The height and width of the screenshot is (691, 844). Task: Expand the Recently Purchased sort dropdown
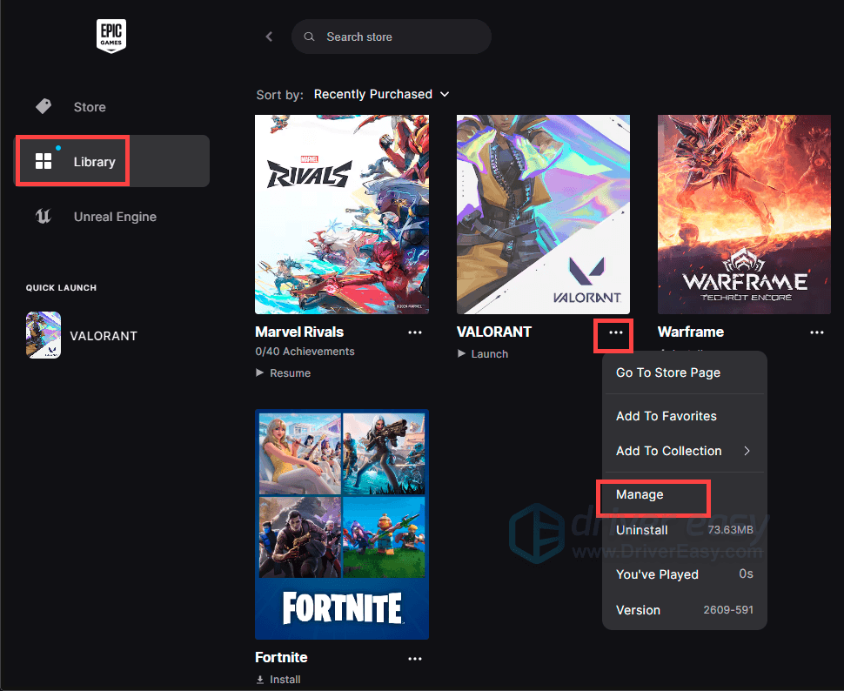point(381,94)
